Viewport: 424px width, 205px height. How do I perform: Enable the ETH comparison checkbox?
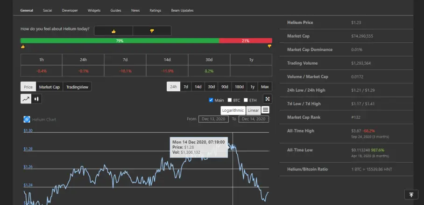point(246,100)
